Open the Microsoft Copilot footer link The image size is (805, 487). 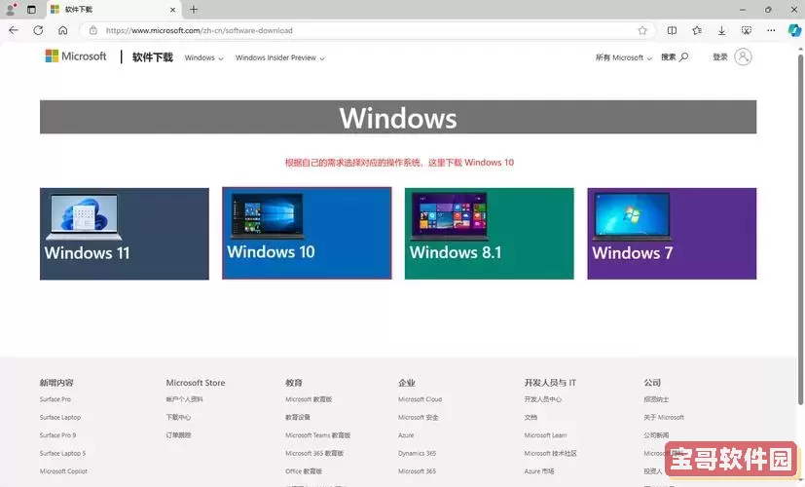[x=63, y=471]
